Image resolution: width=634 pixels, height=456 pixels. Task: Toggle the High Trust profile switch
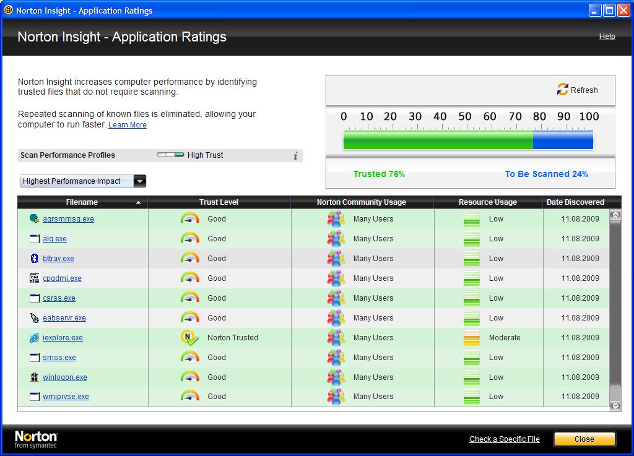coord(170,155)
